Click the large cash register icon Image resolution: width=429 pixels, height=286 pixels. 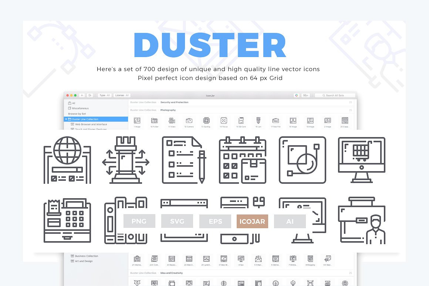(67, 220)
